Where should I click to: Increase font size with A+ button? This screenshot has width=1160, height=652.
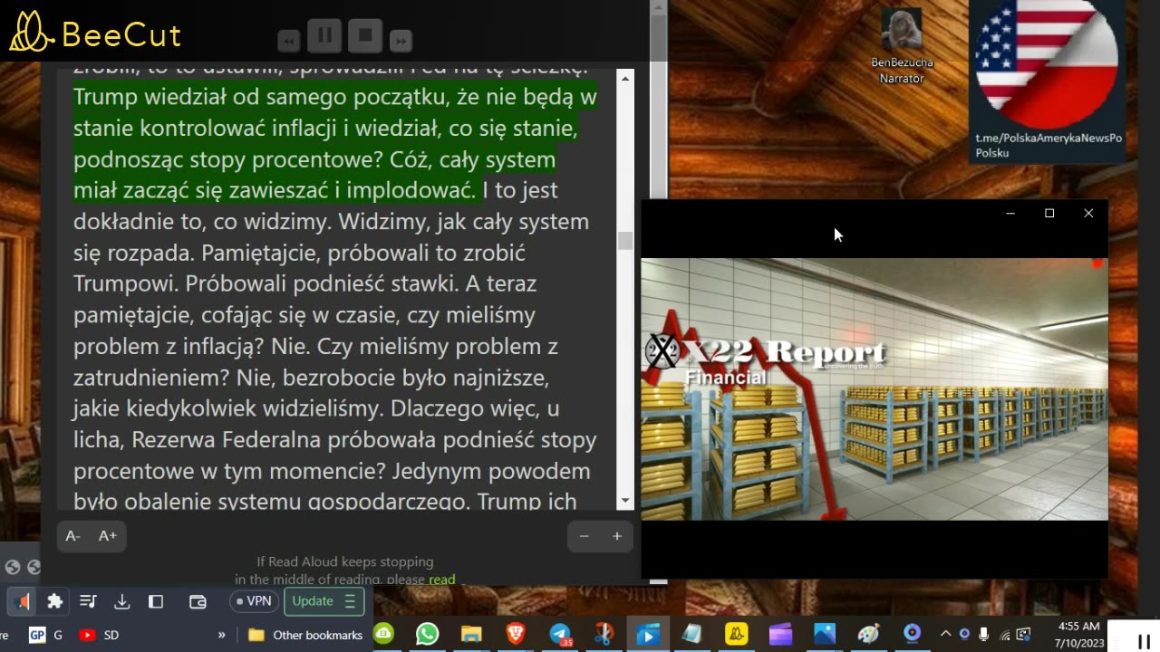pos(107,536)
